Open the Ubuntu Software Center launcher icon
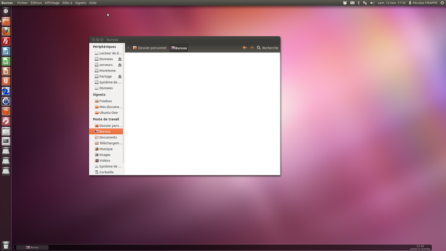Viewport: 446px width, 251px height. tap(6, 111)
